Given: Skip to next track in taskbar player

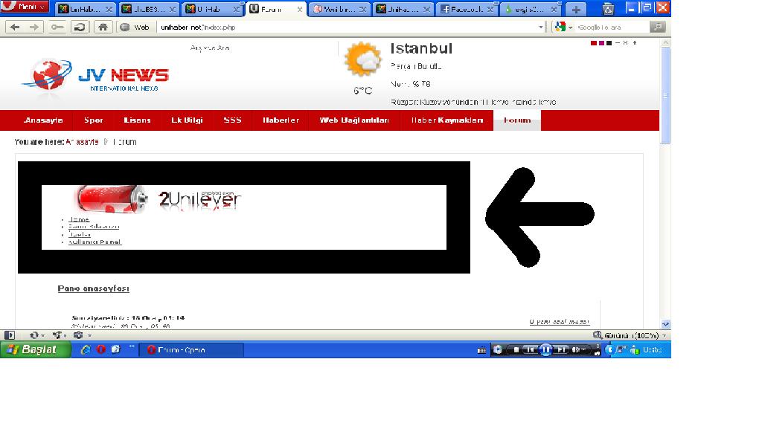Looking at the screenshot, I should point(561,349).
